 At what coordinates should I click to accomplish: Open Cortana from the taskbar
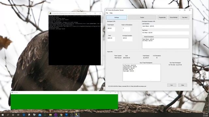point(13,115)
